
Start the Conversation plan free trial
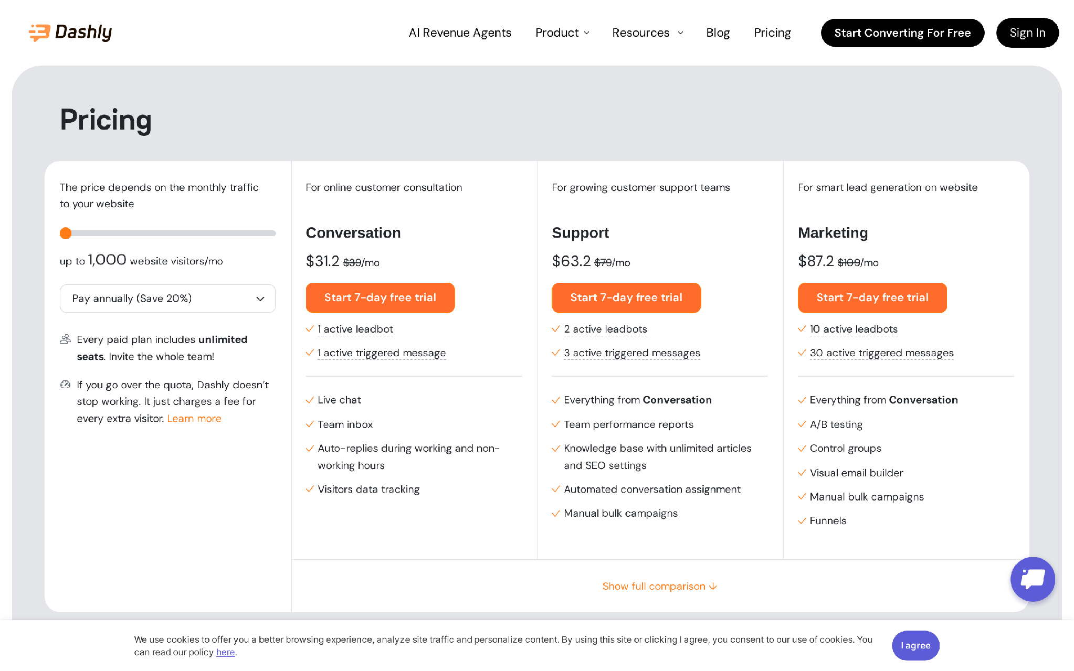click(380, 298)
